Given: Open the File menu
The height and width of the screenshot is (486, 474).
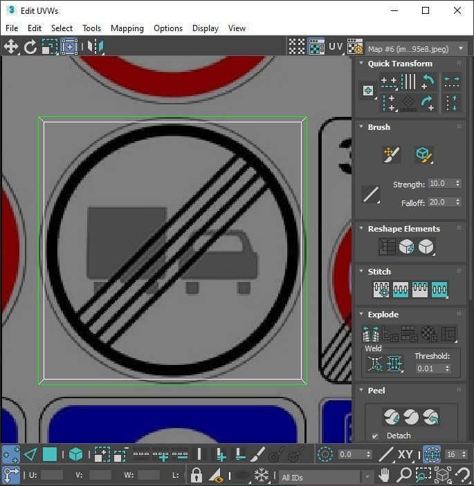Looking at the screenshot, I should (x=12, y=28).
